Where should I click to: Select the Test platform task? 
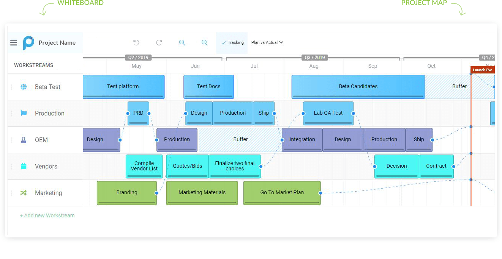click(x=124, y=87)
